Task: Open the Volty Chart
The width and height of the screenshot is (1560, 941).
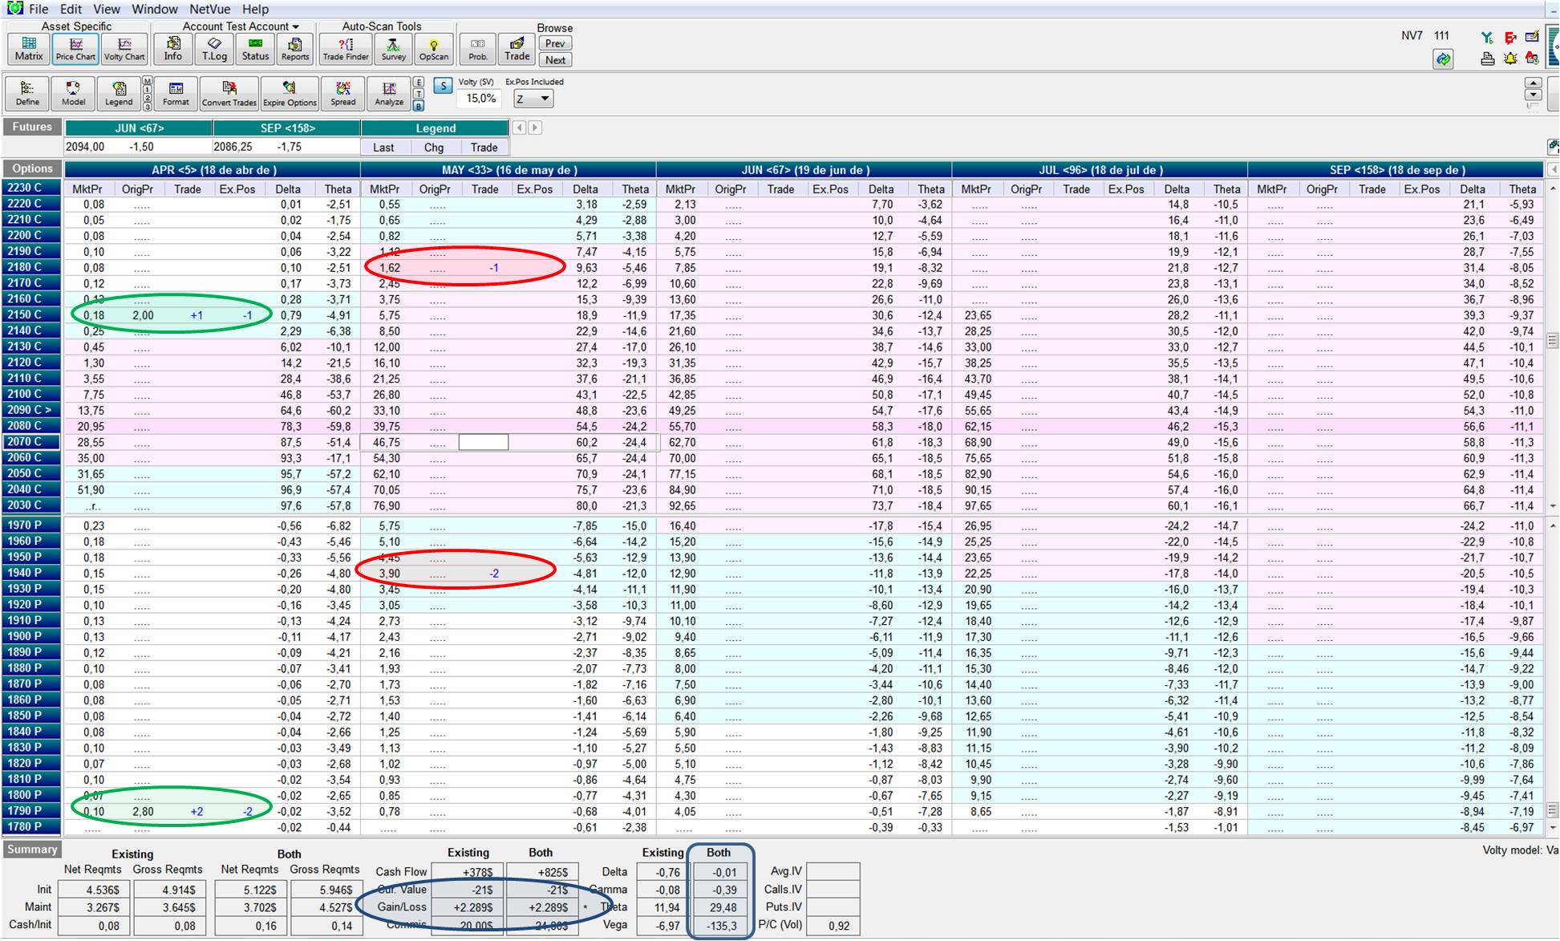Action: click(x=124, y=48)
